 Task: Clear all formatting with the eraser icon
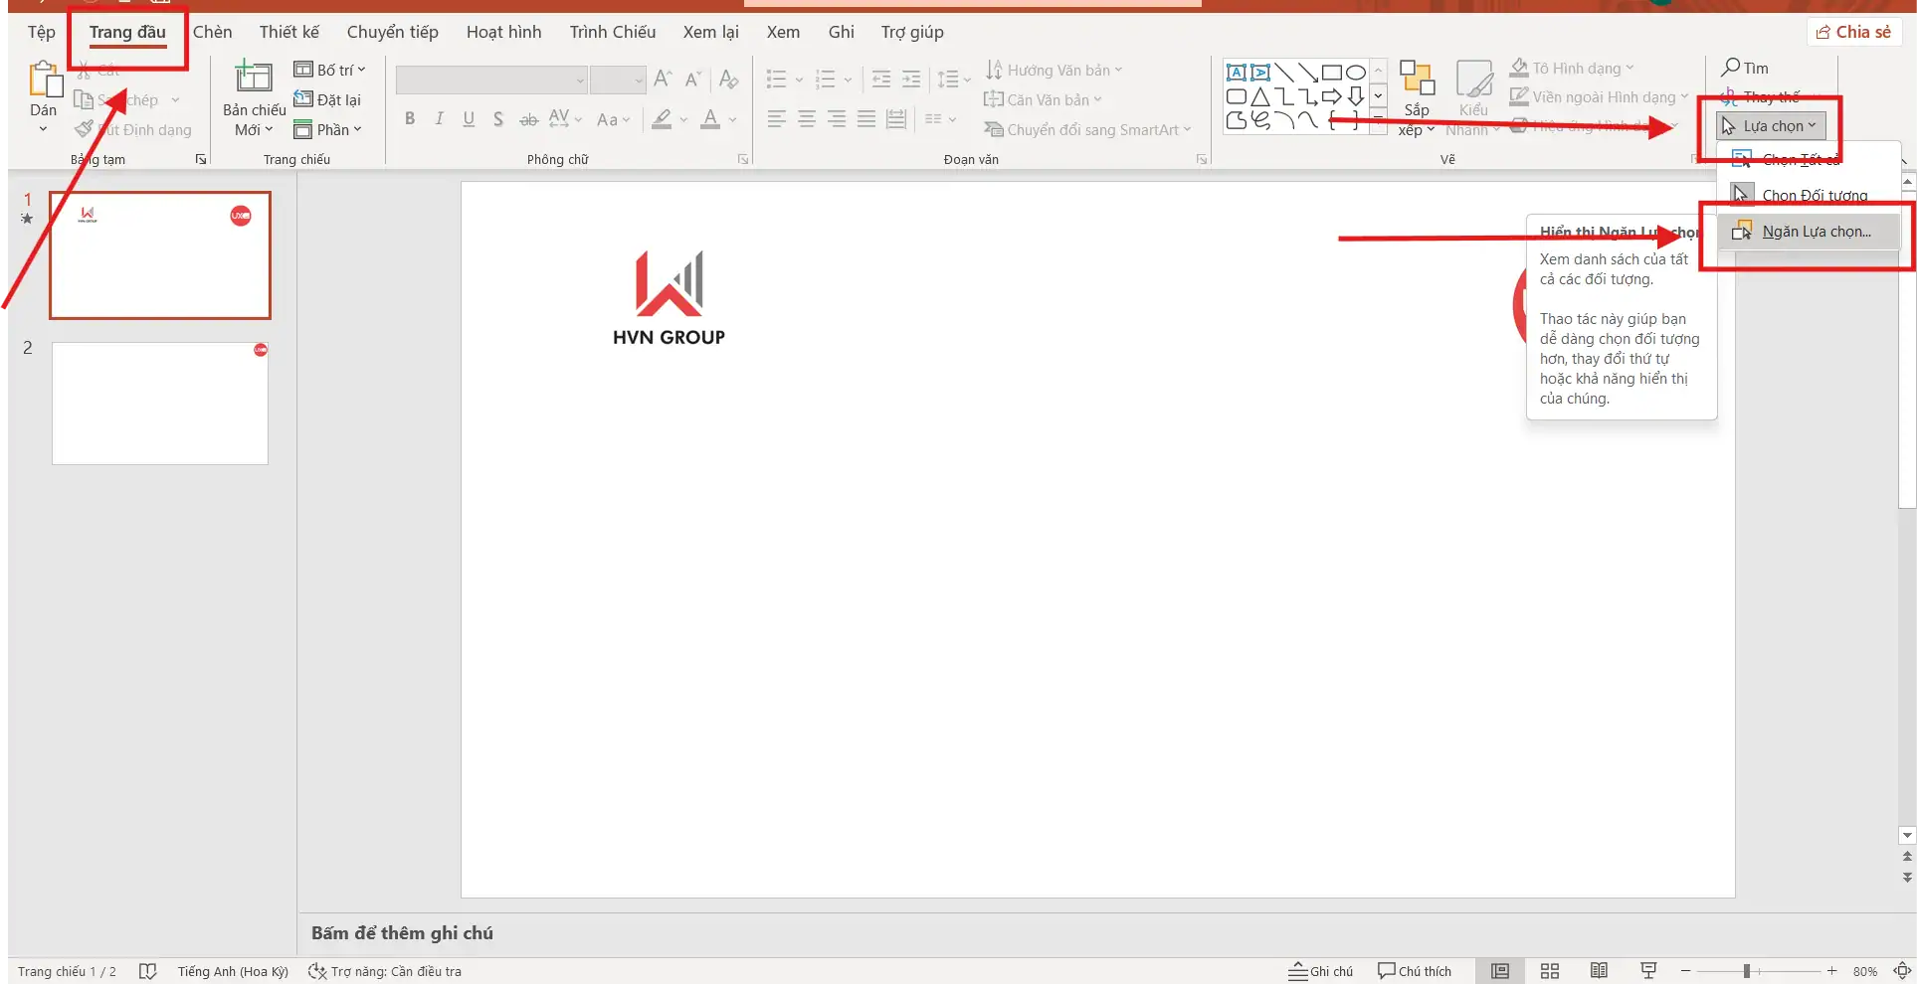tap(729, 80)
